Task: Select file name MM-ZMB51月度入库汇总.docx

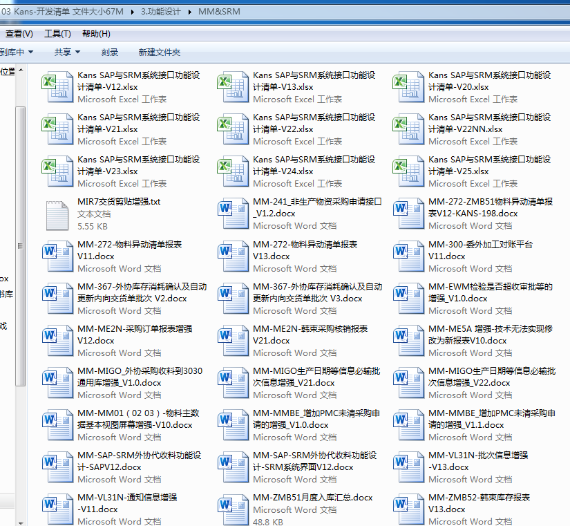Action: coord(312,497)
